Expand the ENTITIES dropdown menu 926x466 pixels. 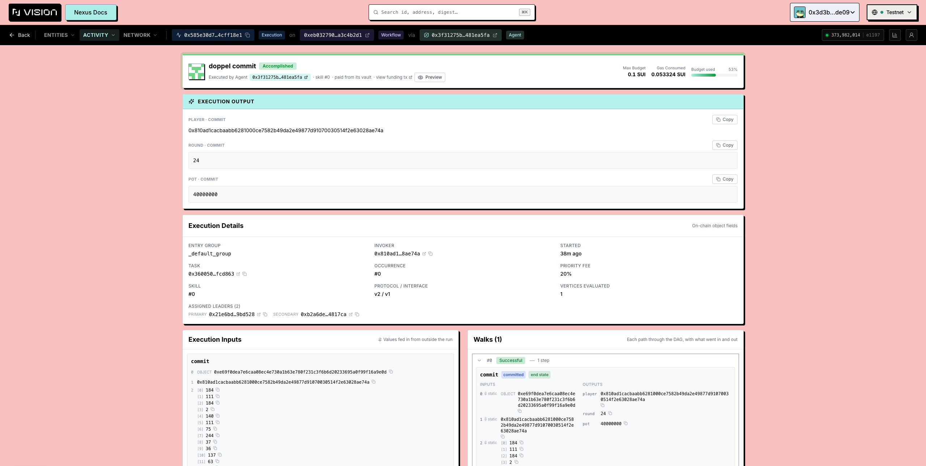[59, 35]
